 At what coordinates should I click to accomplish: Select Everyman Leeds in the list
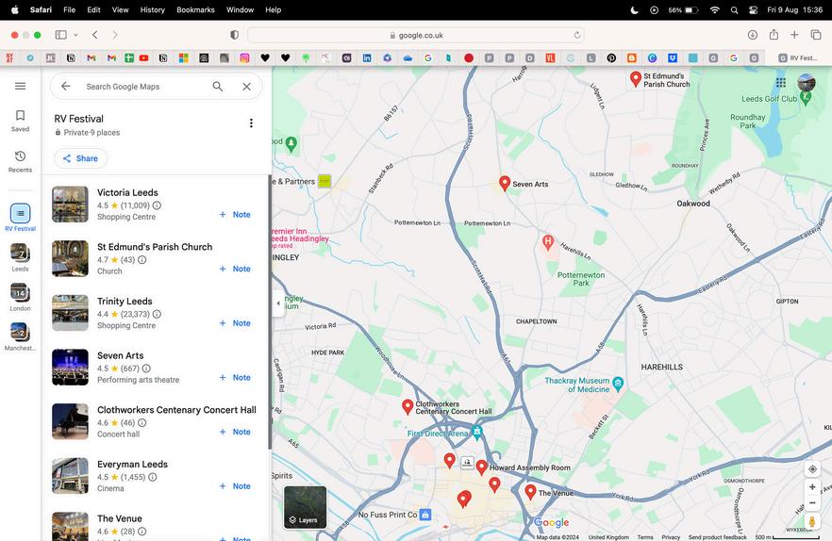156,476
